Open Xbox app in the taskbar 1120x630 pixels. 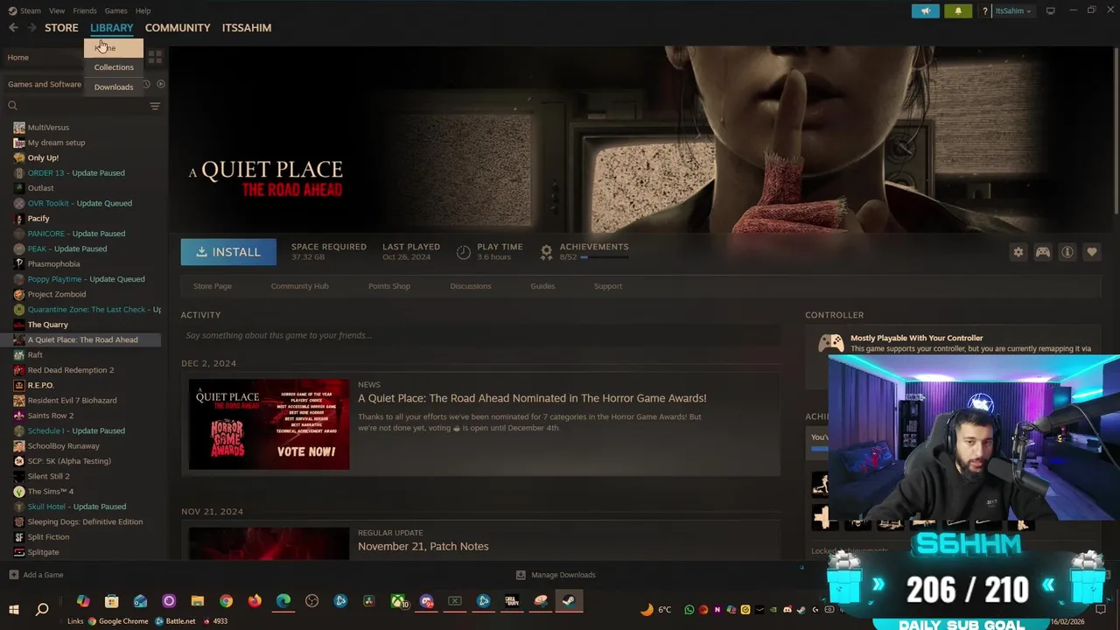(398, 601)
